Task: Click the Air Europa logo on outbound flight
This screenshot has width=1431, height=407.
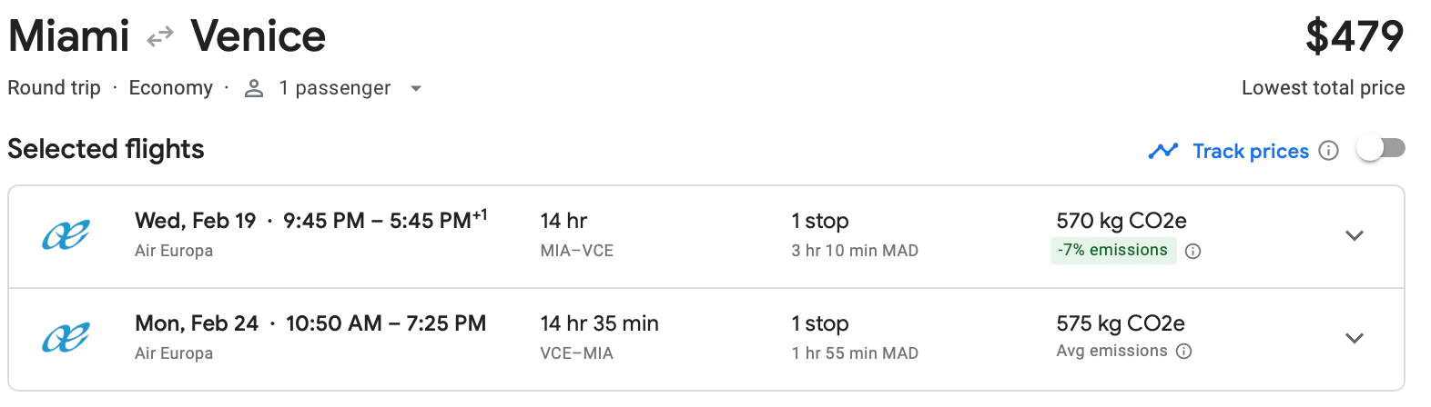Action: [x=66, y=236]
